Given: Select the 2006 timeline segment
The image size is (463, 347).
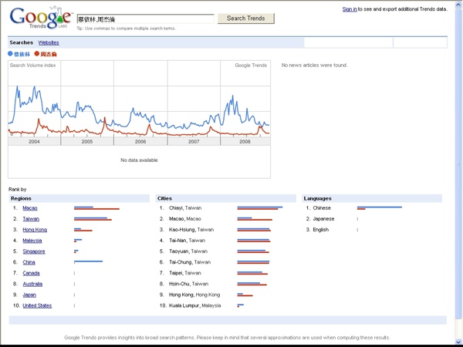Looking at the screenshot, I should 140,142.
